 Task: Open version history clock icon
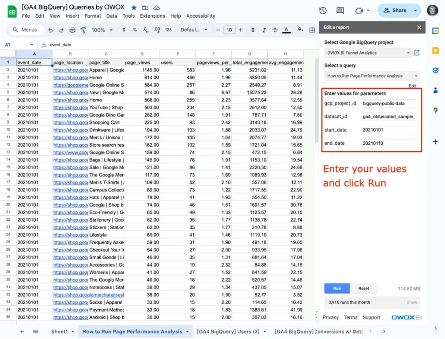[x=323, y=11]
